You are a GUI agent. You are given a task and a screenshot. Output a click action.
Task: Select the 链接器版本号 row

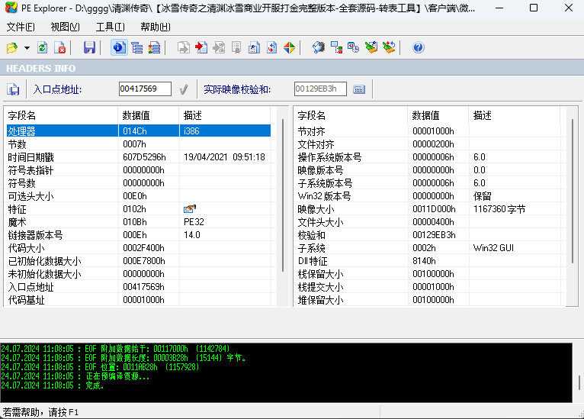(139, 235)
